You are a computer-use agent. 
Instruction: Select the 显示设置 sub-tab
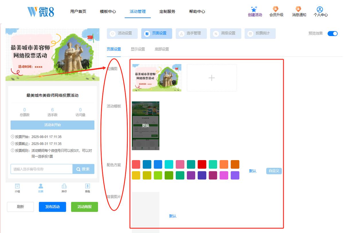click(138, 49)
